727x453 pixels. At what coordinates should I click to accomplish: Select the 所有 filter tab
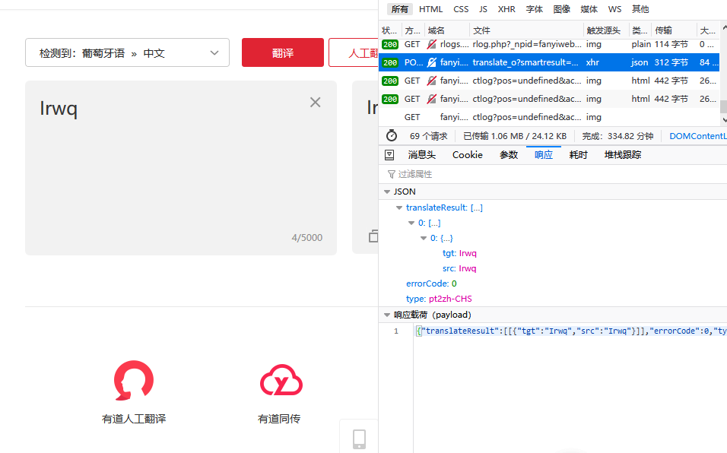pos(400,9)
